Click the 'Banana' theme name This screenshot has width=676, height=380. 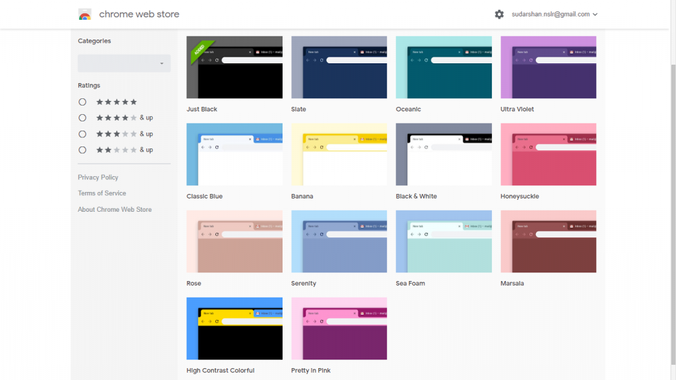(302, 196)
